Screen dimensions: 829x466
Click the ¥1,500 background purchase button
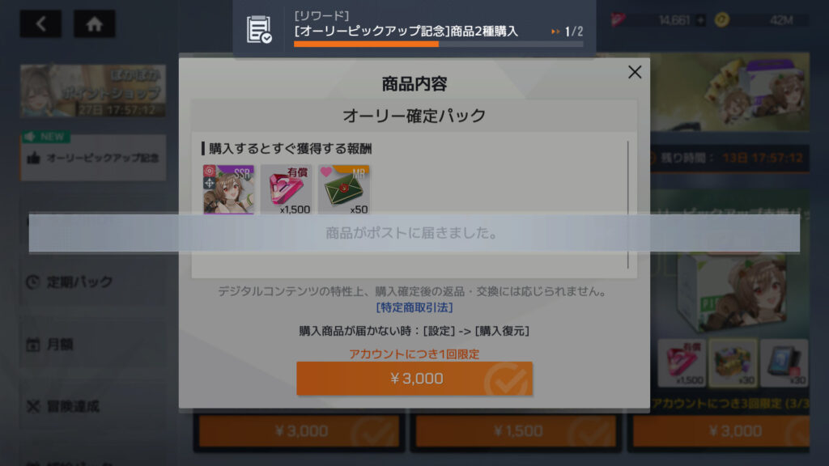516,431
